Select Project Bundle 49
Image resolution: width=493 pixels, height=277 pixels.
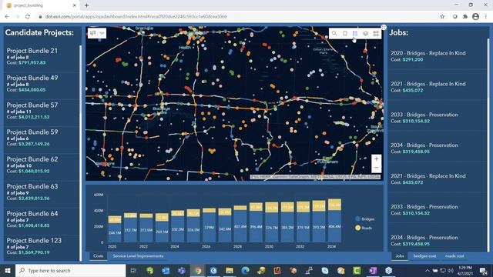41,84
